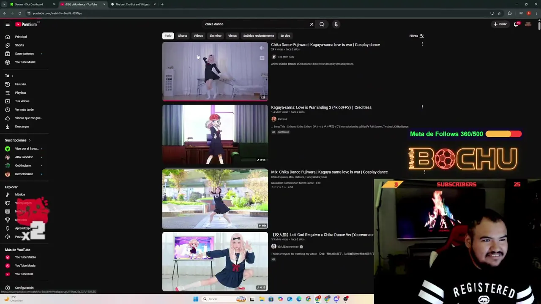Open the Chrome three-dot menu

point(536,13)
